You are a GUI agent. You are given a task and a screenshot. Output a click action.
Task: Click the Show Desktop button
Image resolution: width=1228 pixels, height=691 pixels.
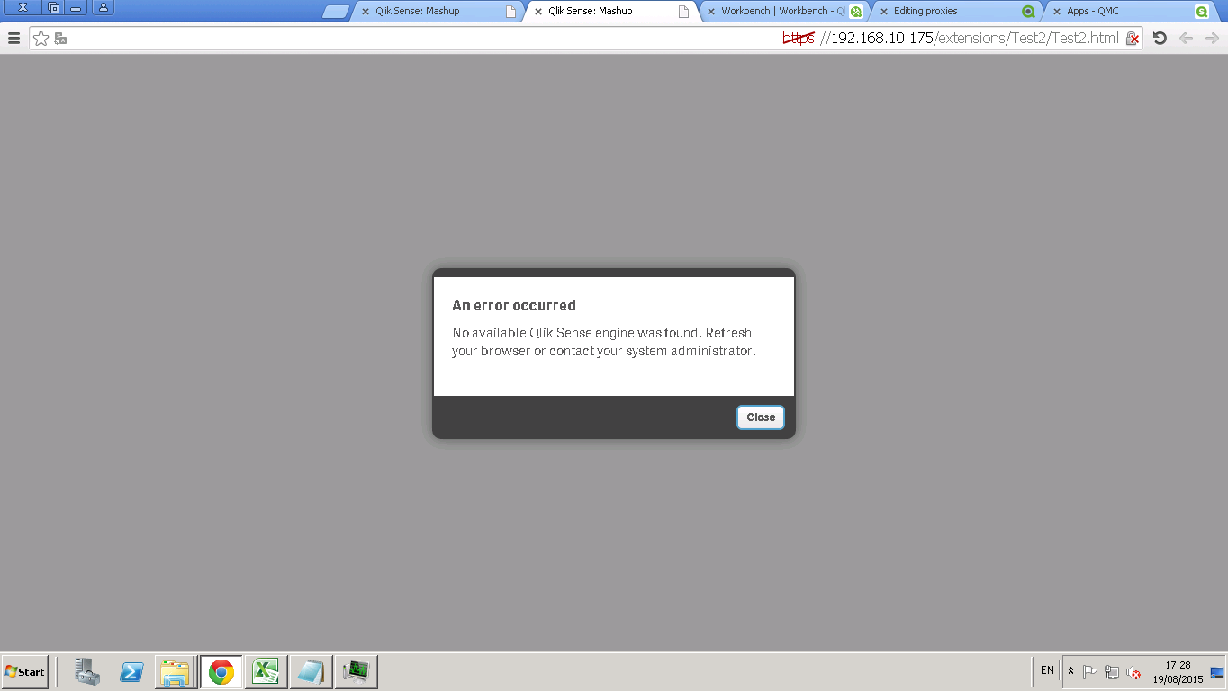tap(1217, 672)
